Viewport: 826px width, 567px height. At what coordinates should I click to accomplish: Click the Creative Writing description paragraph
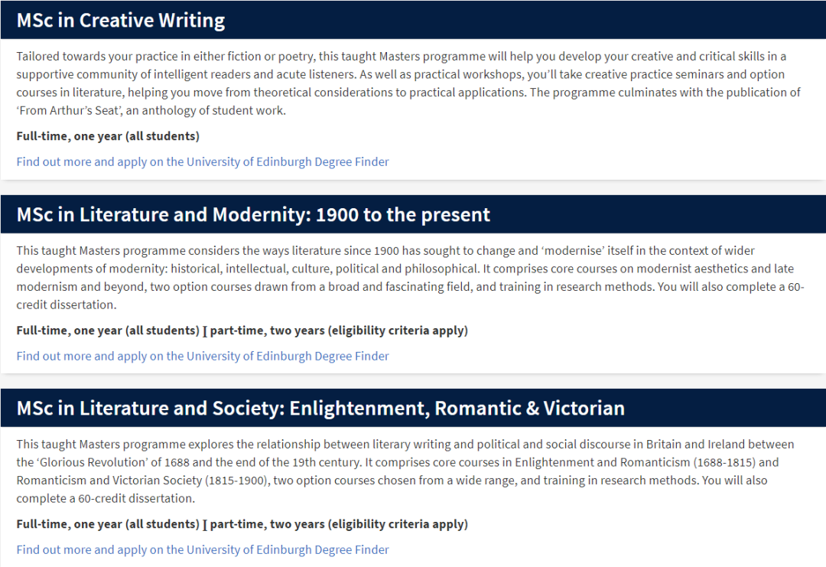[x=408, y=83]
